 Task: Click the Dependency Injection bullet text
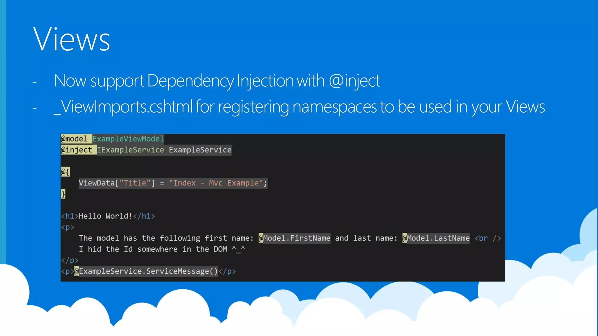[217, 81]
